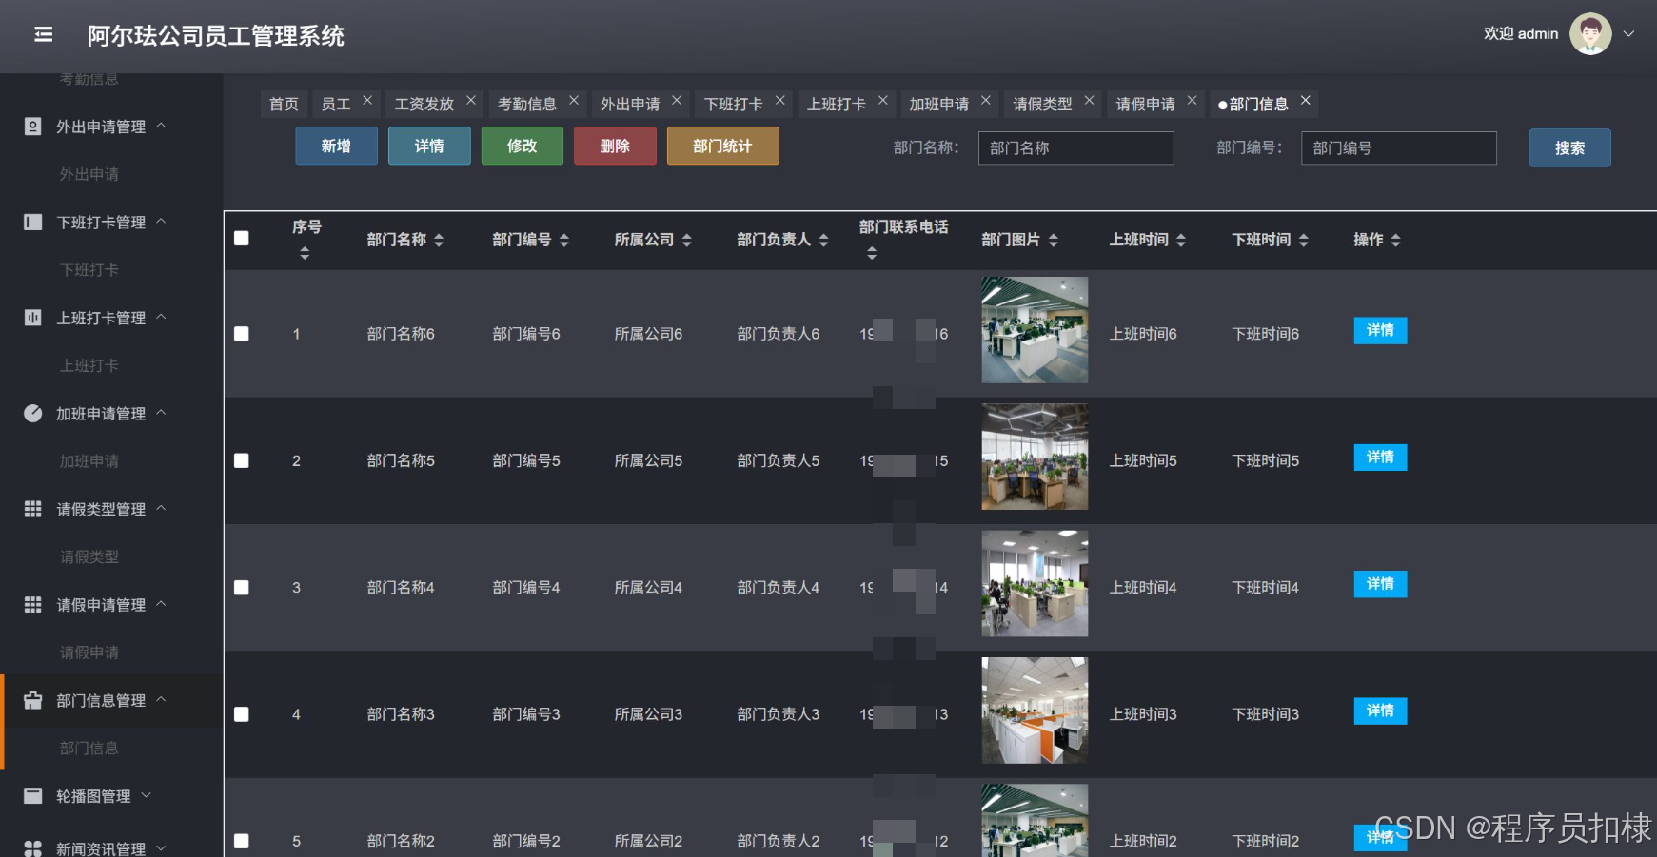This screenshot has width=1657, height=857.
Task: Close the 请假类型 tab
Action: pos(1090,100)
